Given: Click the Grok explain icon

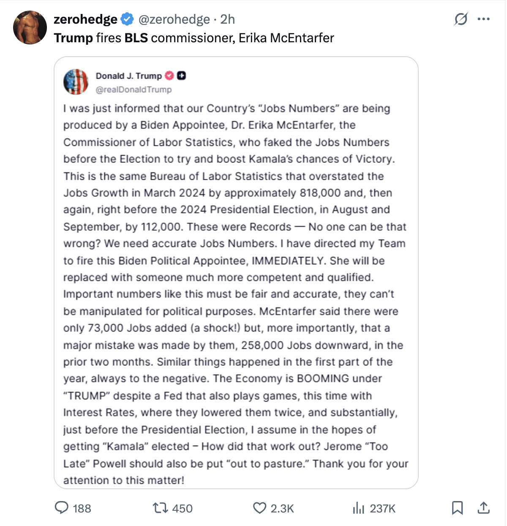Looking at the screenshot, I should click(x=461, y=19).
